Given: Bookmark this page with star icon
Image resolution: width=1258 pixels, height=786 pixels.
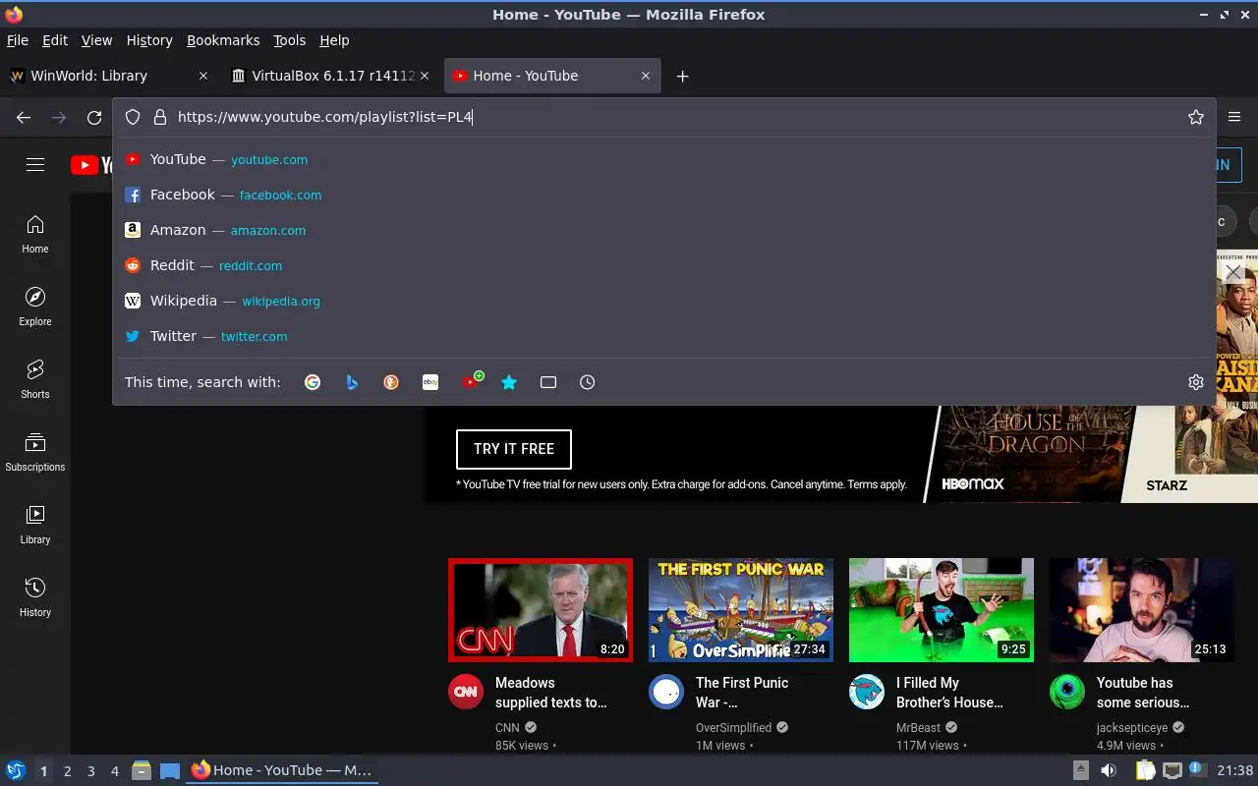Looking at the screenshot, I should (1196, 117).
